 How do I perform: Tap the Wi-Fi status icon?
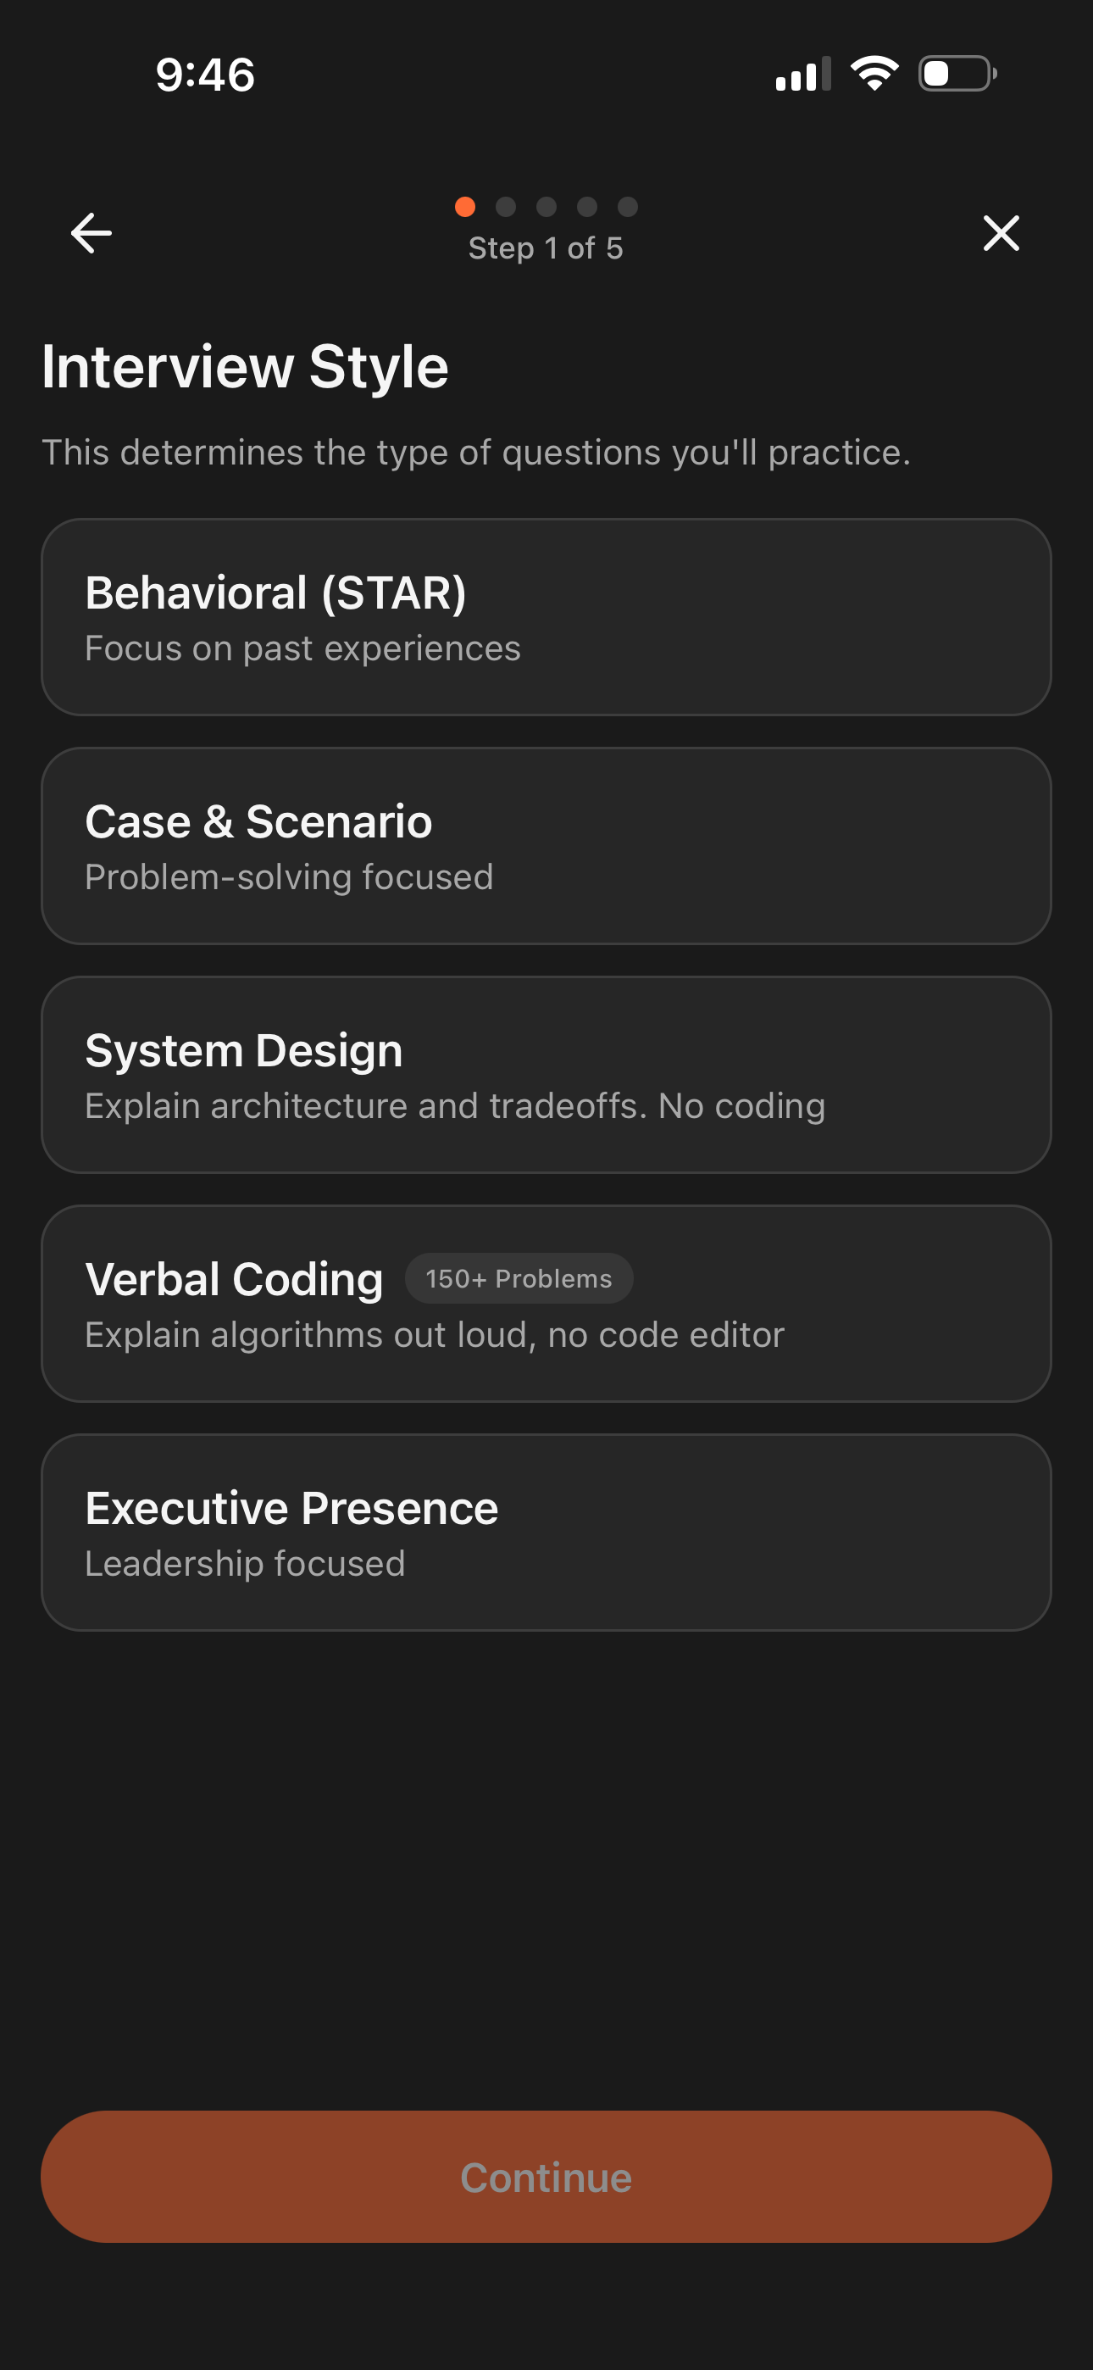pyautogui.click(x=874, y=74)
